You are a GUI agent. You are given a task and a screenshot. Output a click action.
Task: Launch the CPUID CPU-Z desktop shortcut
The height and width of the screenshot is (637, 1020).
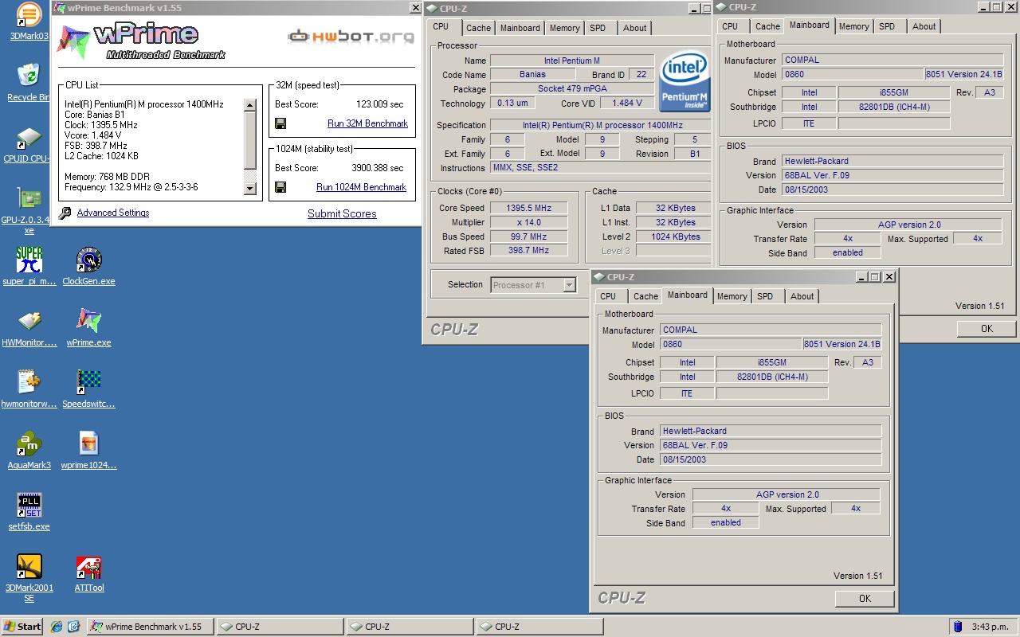coord(28,143)
